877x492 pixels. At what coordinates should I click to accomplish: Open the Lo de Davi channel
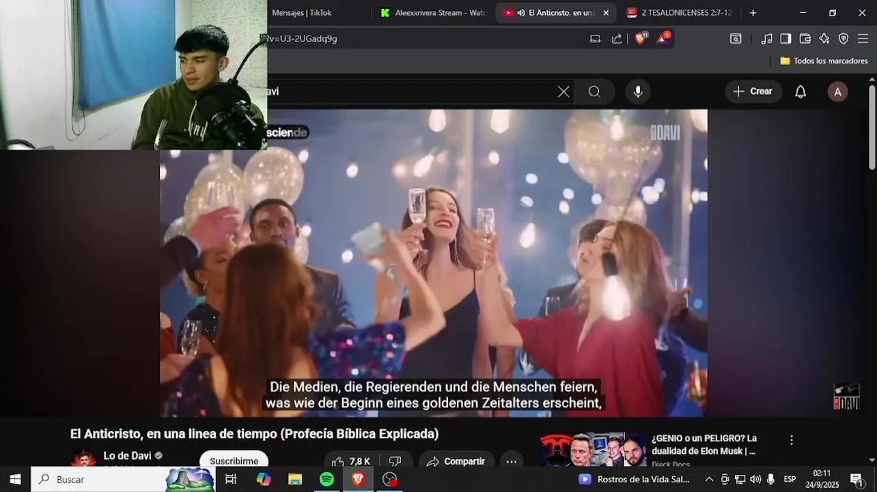(127, 456)
